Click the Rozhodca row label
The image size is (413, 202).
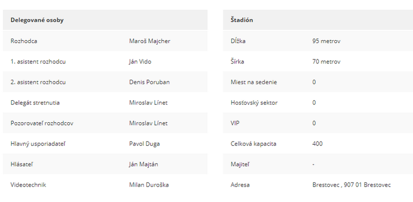[x=24, y=41]
